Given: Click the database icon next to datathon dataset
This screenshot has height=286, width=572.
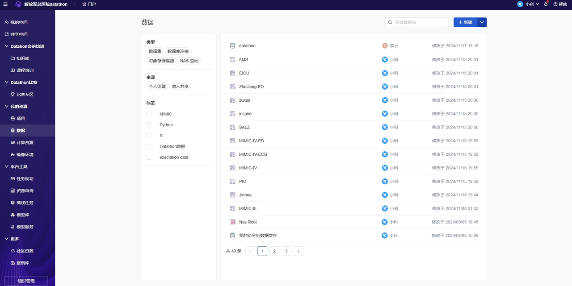Looking at the screenshot, I should pos(232,45).
